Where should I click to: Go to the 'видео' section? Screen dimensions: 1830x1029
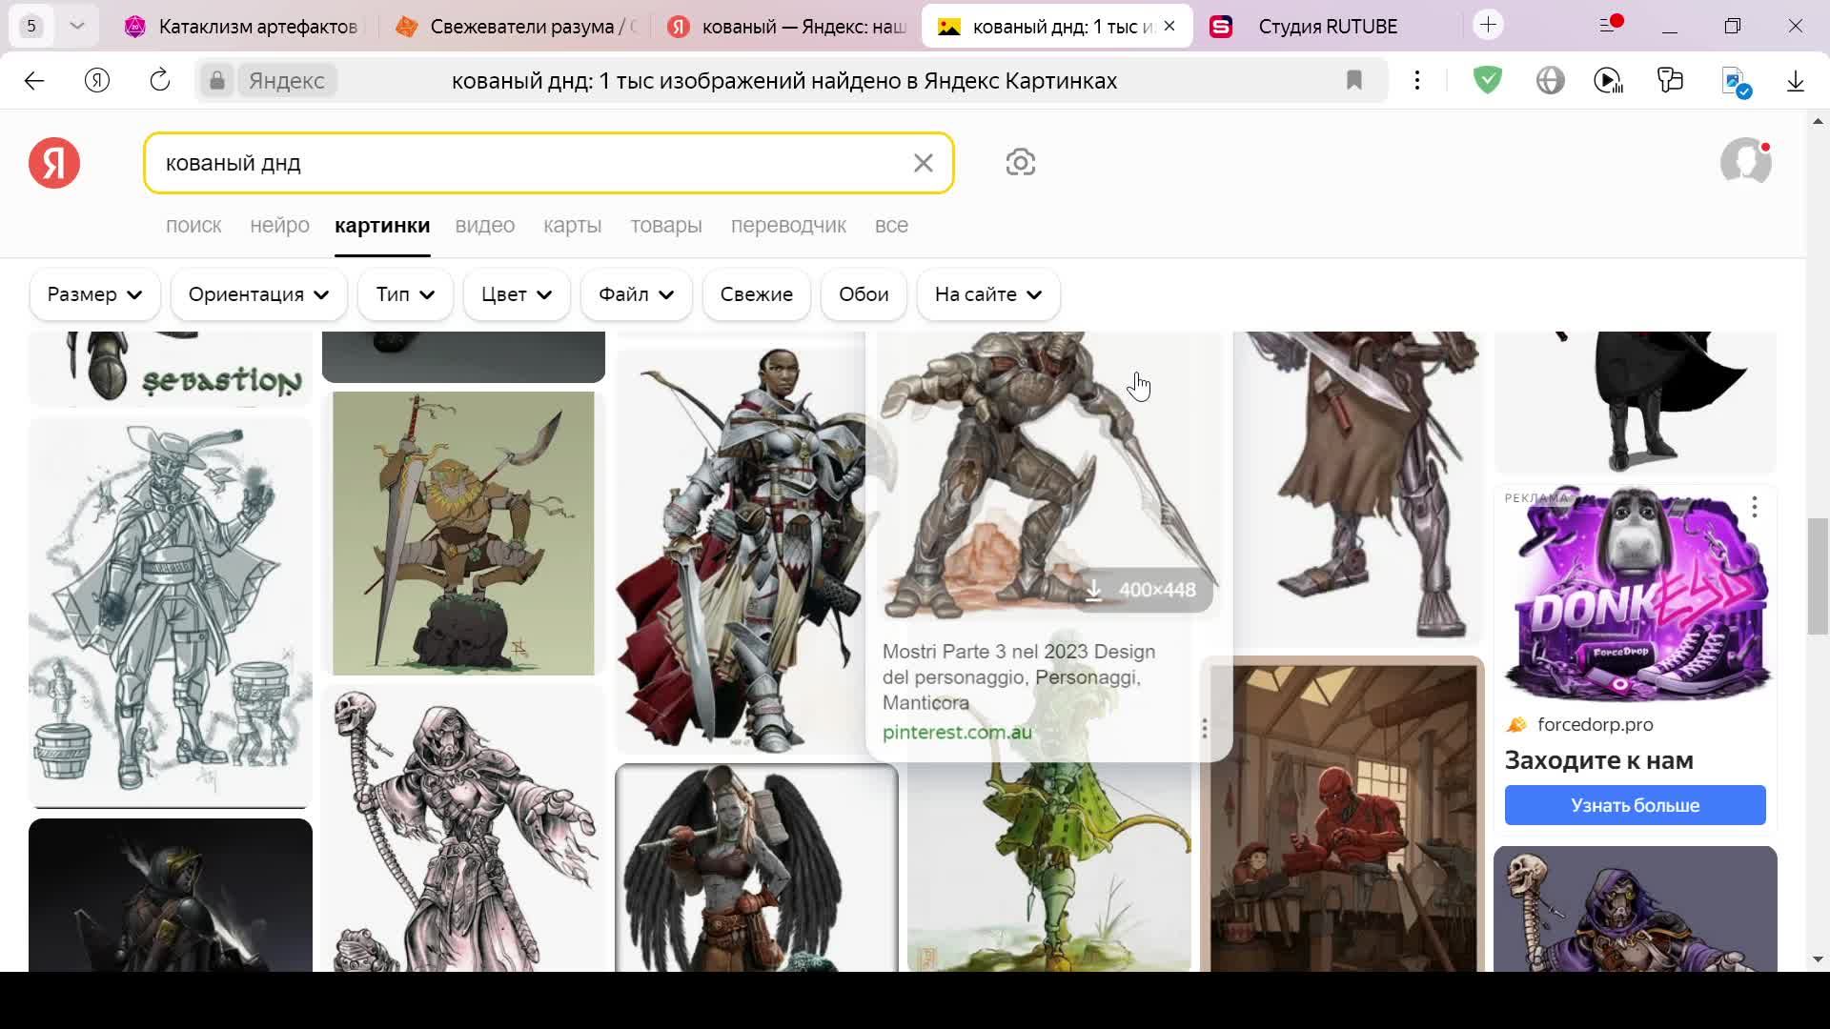coord(485,226)
